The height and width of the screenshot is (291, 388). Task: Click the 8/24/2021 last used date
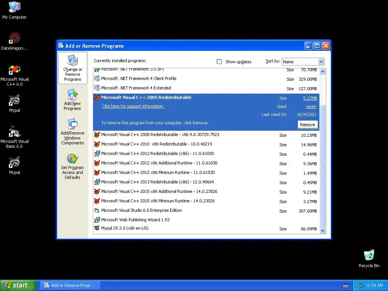pos(307,114)
